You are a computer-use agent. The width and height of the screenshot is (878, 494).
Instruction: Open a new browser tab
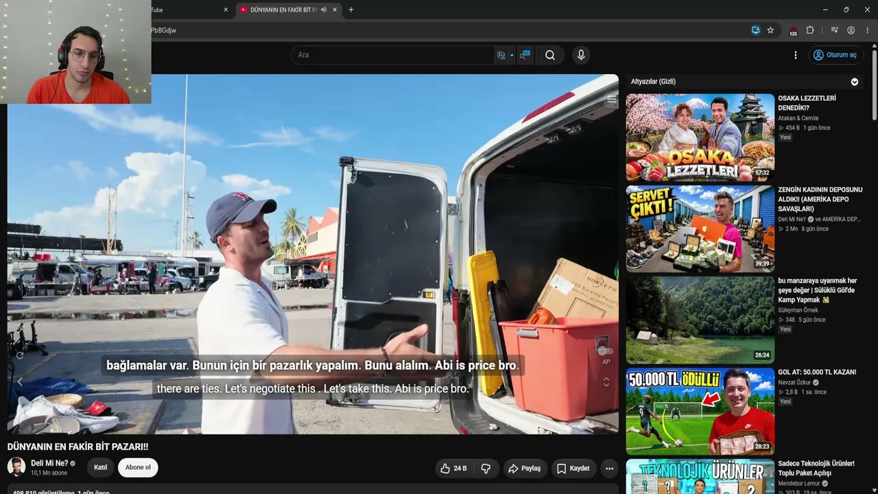(x=351, y=10)
